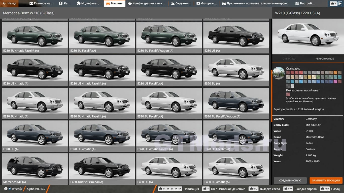Switch to the Карта tab
This screenshot has width=344, height=193.
tap(65, 4)
